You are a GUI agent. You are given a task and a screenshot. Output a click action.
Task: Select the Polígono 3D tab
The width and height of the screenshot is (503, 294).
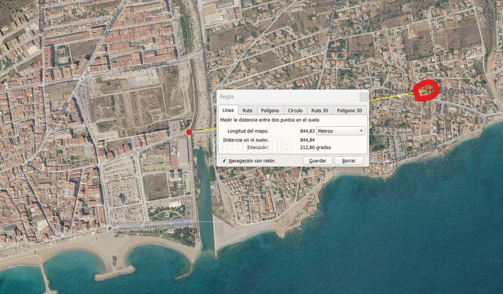[350, 110]
